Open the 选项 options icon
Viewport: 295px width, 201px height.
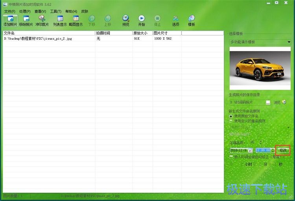175,20
